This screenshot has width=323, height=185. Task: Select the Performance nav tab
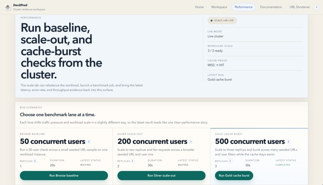click(244, 7)
